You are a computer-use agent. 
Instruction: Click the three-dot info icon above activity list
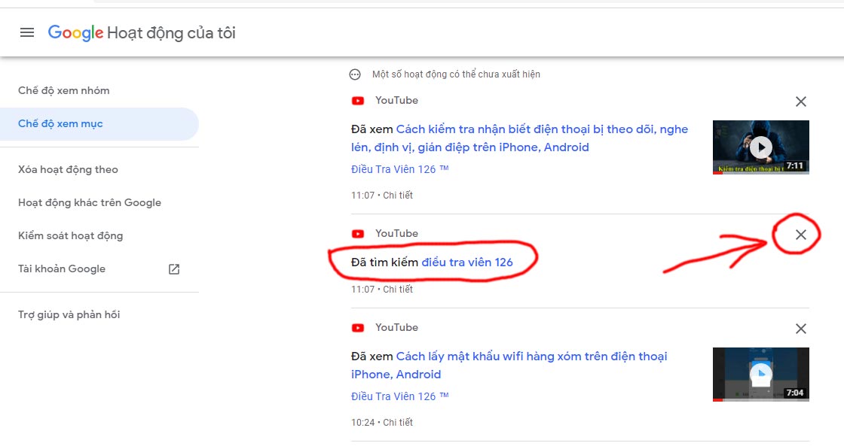click(355, 74)
